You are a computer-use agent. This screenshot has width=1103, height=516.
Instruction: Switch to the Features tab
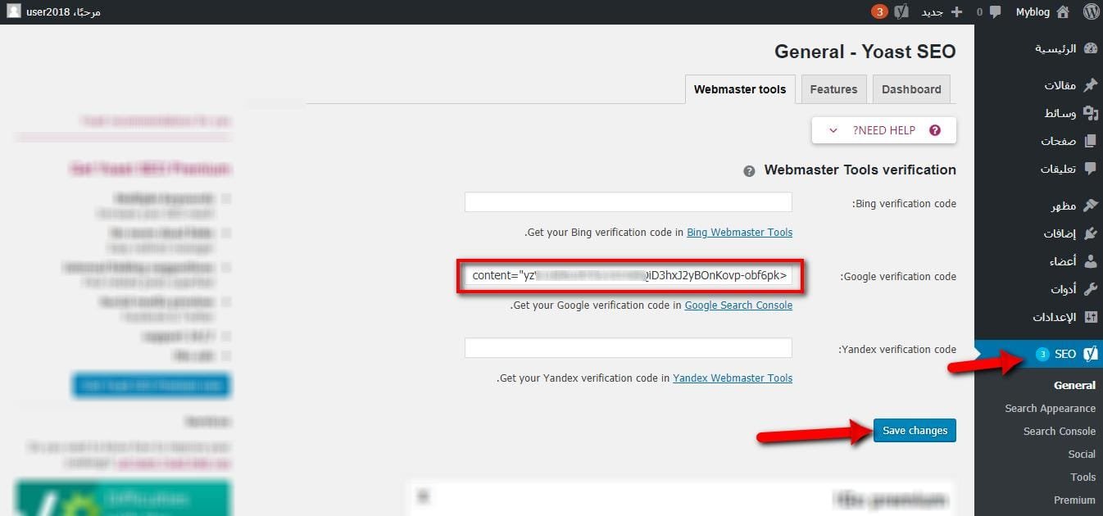pyautogui.click(x=833, y=89)
